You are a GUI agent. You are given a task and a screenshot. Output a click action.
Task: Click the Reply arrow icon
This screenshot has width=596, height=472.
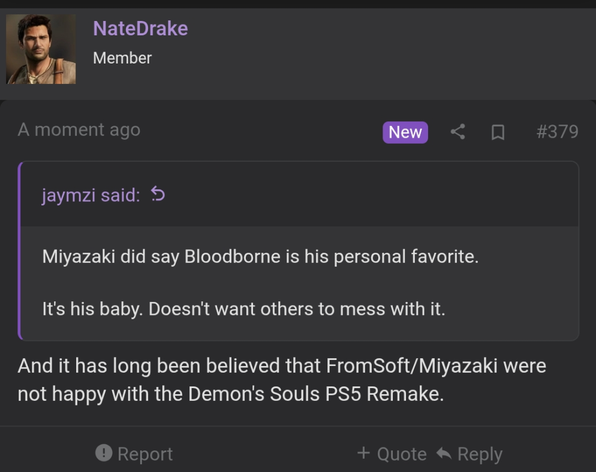tap(444, 453)
